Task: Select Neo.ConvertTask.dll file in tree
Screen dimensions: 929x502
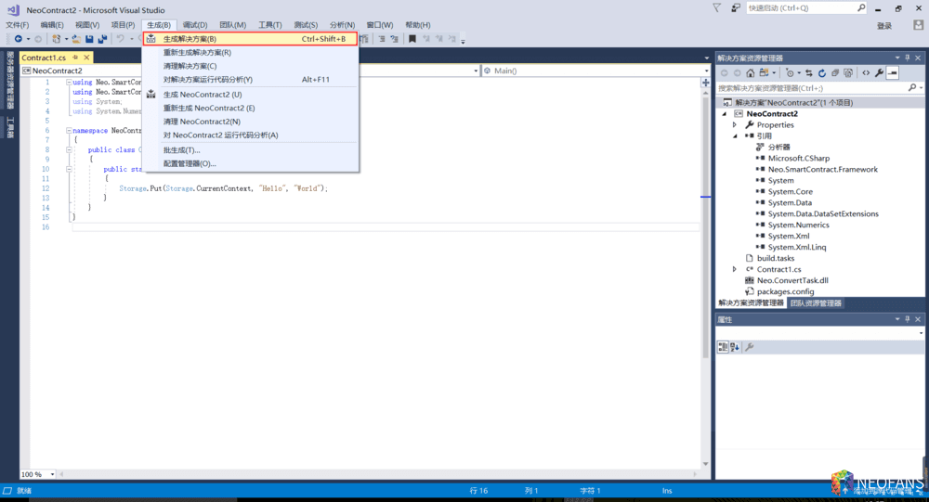Action: (x=792, y=280)
